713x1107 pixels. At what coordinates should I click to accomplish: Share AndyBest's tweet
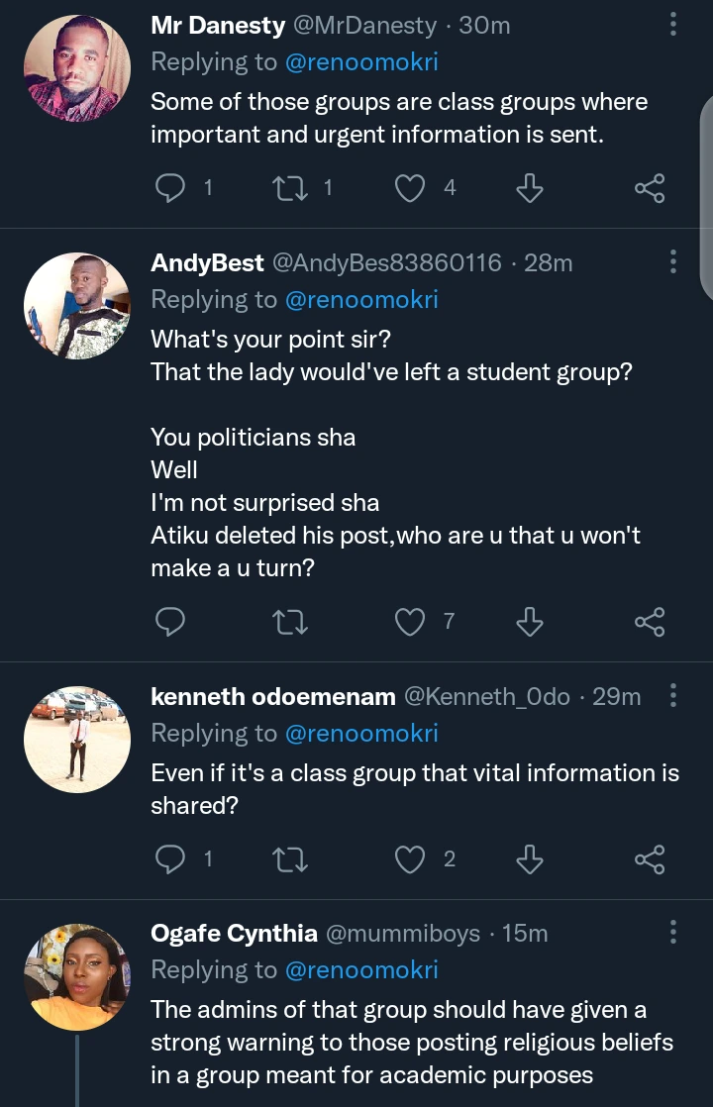click(649, 621)
